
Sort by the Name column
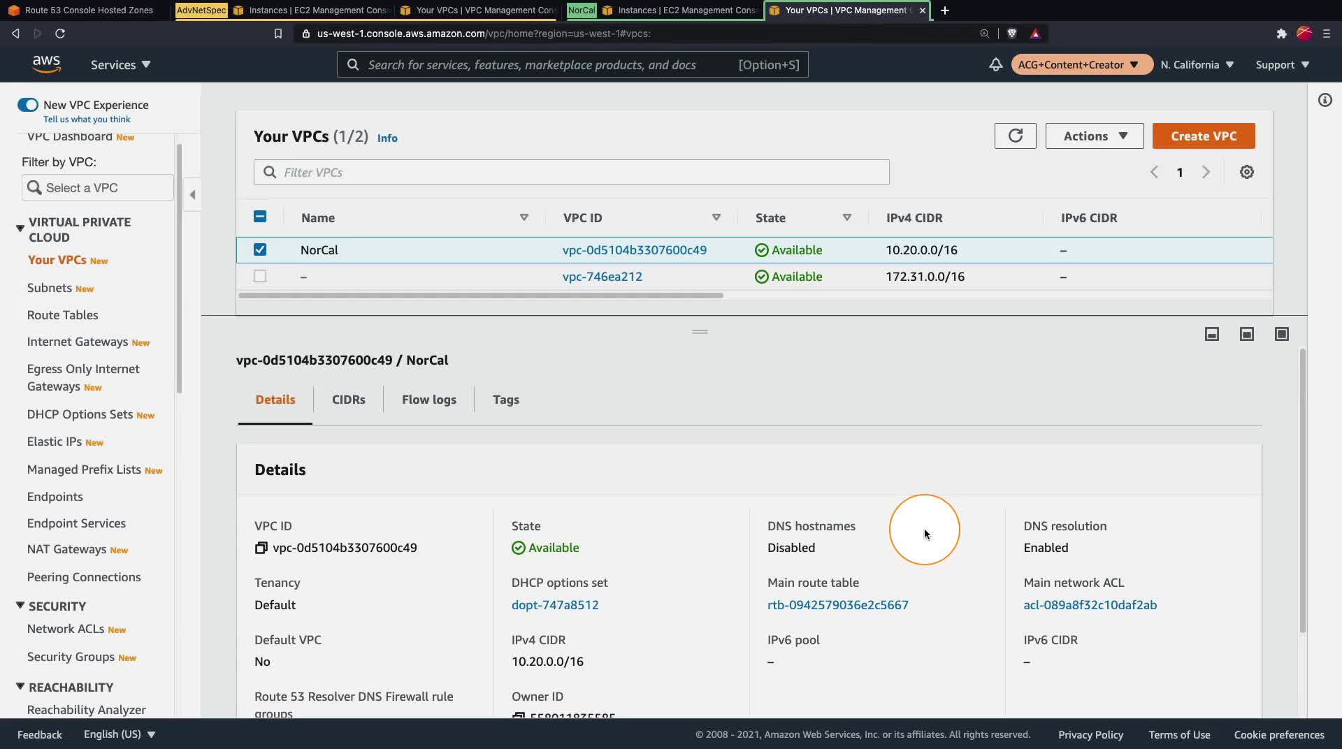tap(524, 218)
